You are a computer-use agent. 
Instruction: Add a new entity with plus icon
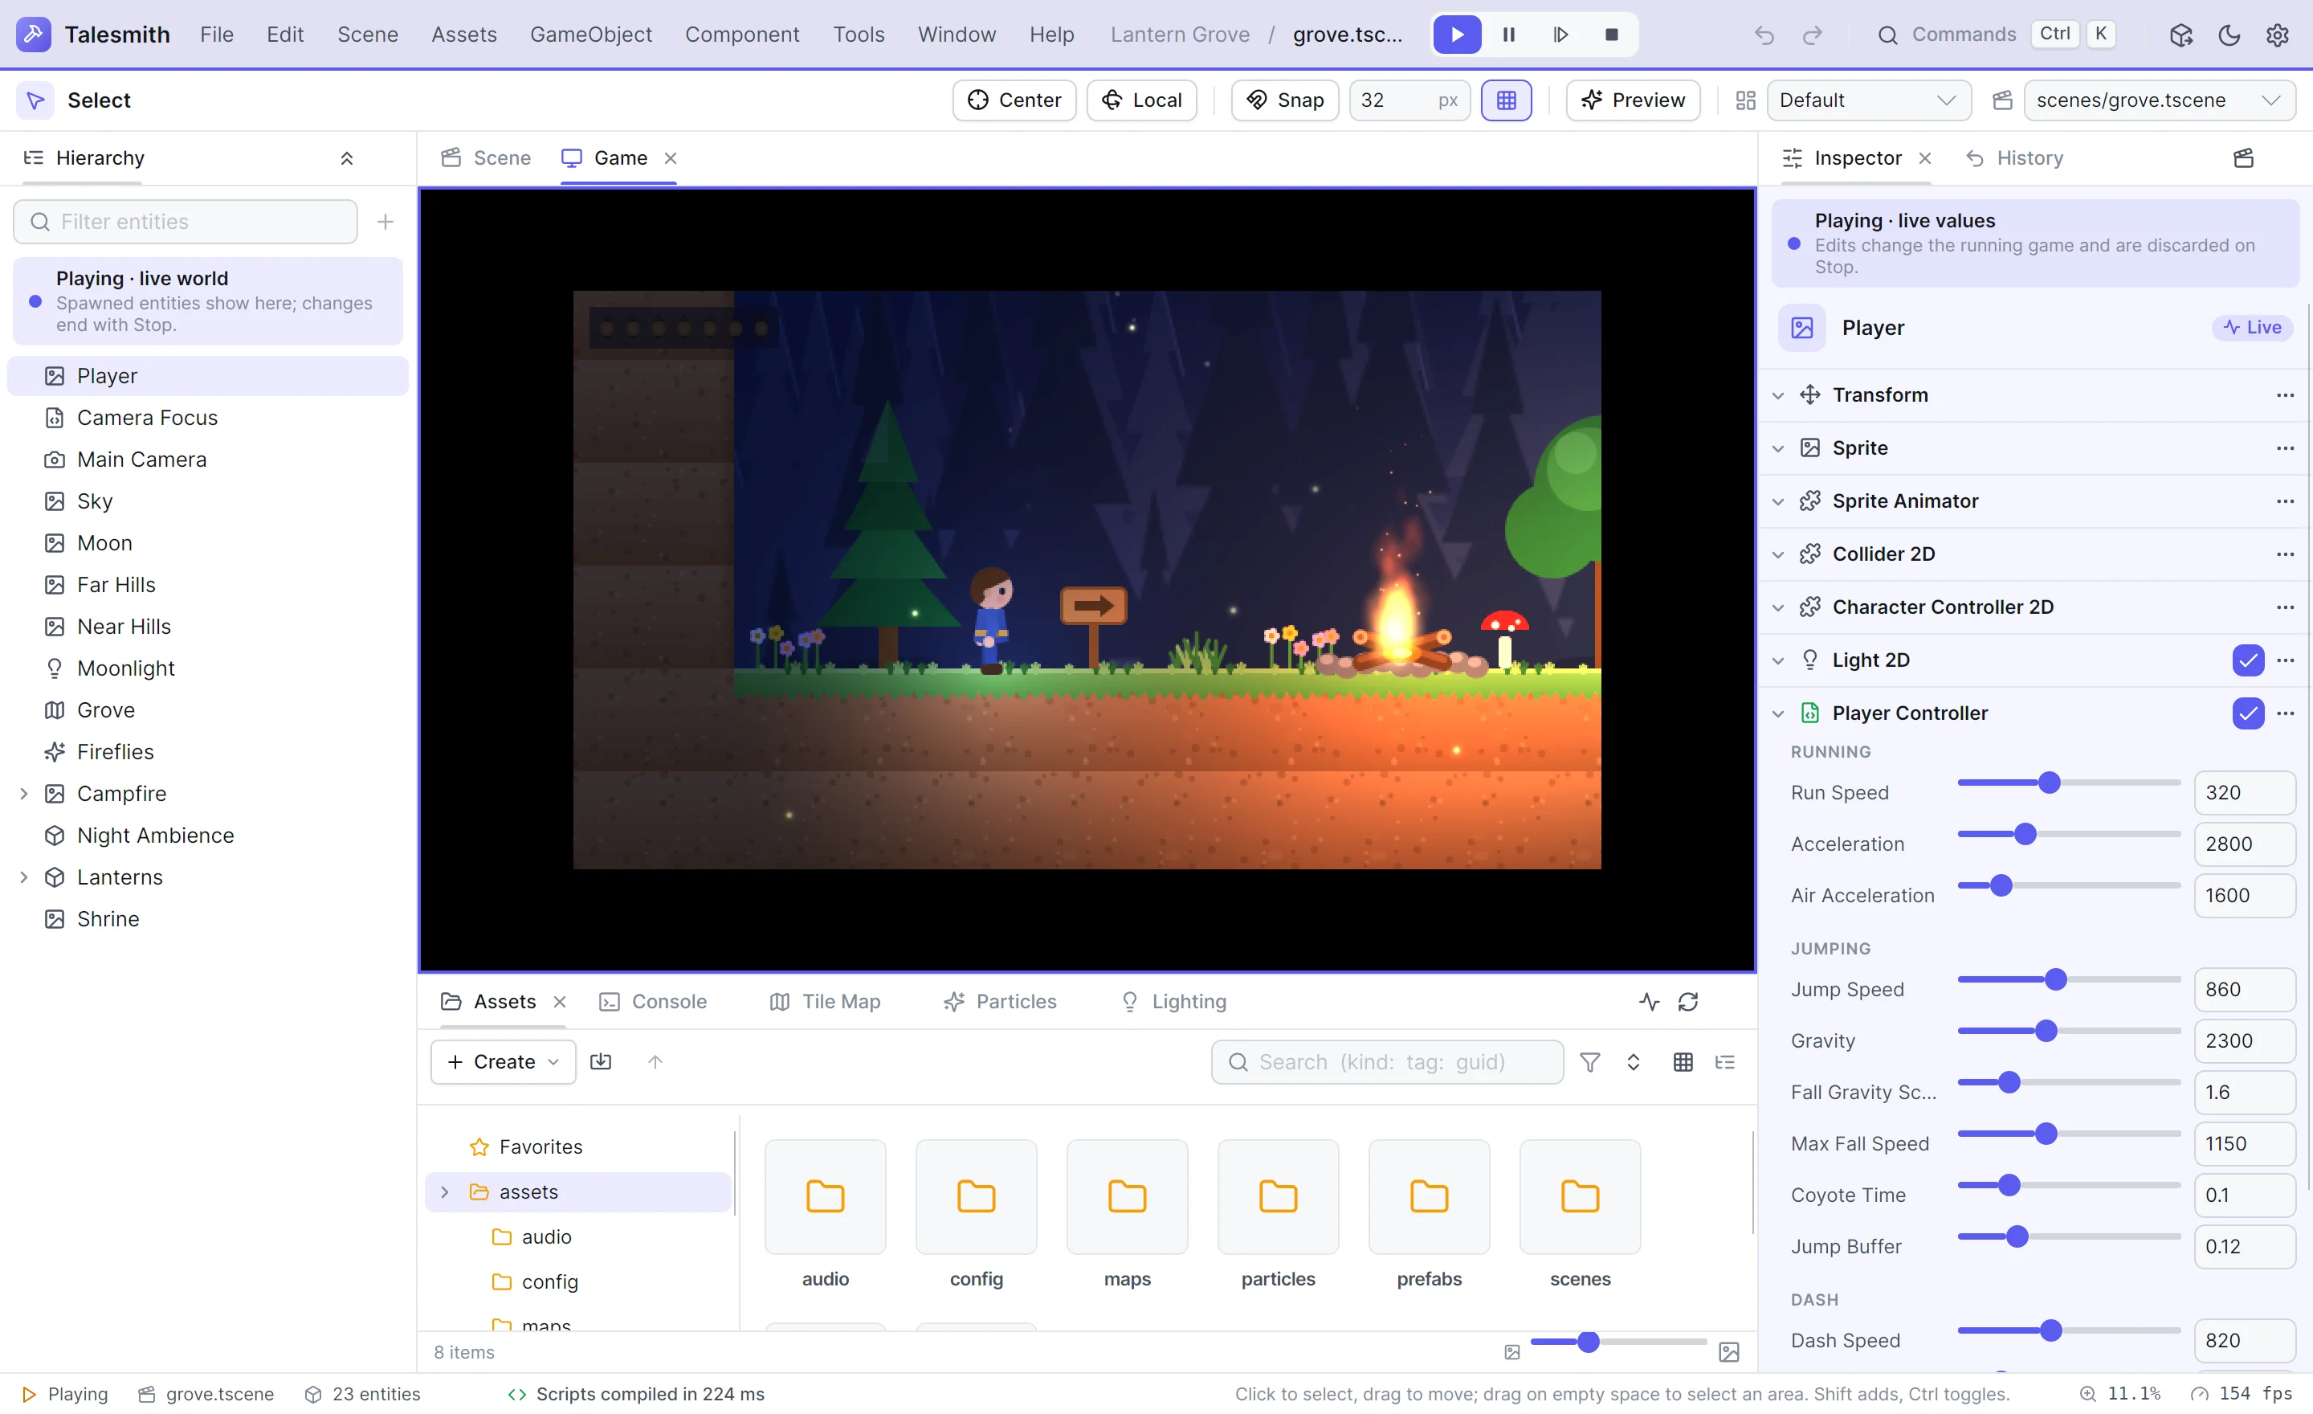click(x=385, y=222)
